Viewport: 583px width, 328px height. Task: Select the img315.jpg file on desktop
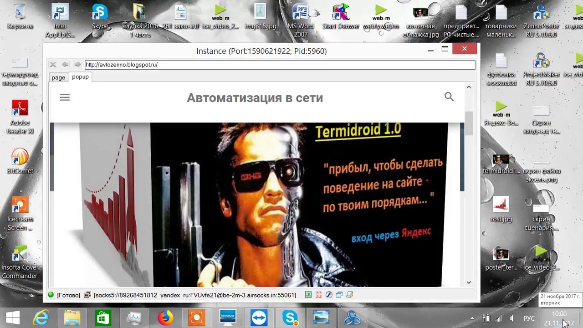point(261,17)
